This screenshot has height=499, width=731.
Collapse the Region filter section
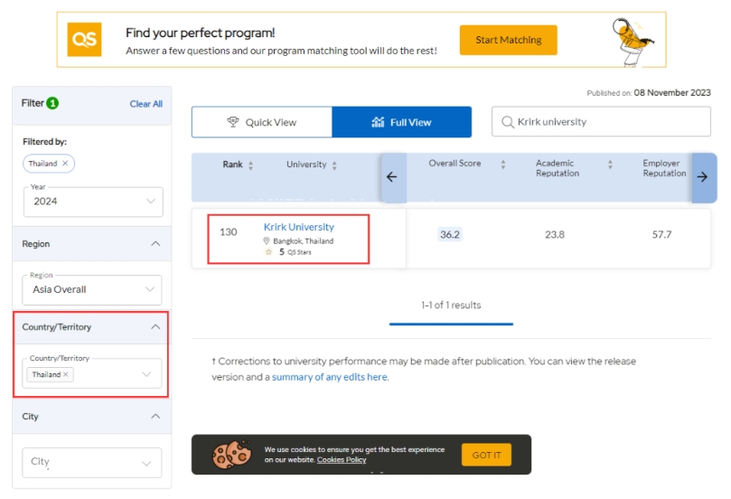(155, 243)
